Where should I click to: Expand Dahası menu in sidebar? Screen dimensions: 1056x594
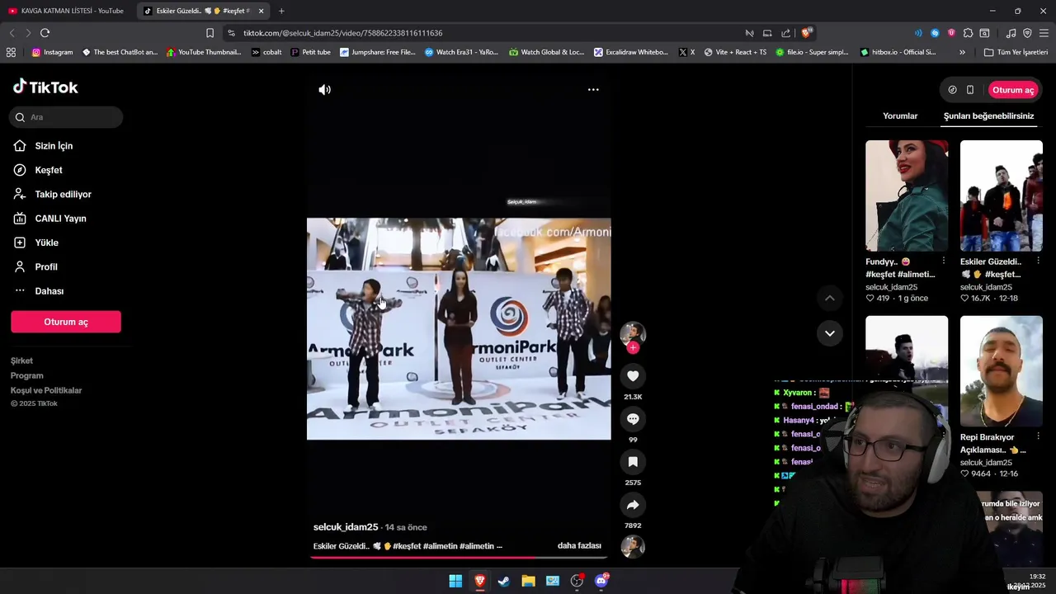pos(39,291)
